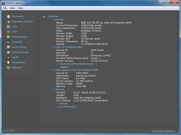Click the Audio speaker icon
The height and width of the screenshot is (135, 181).
8,57
